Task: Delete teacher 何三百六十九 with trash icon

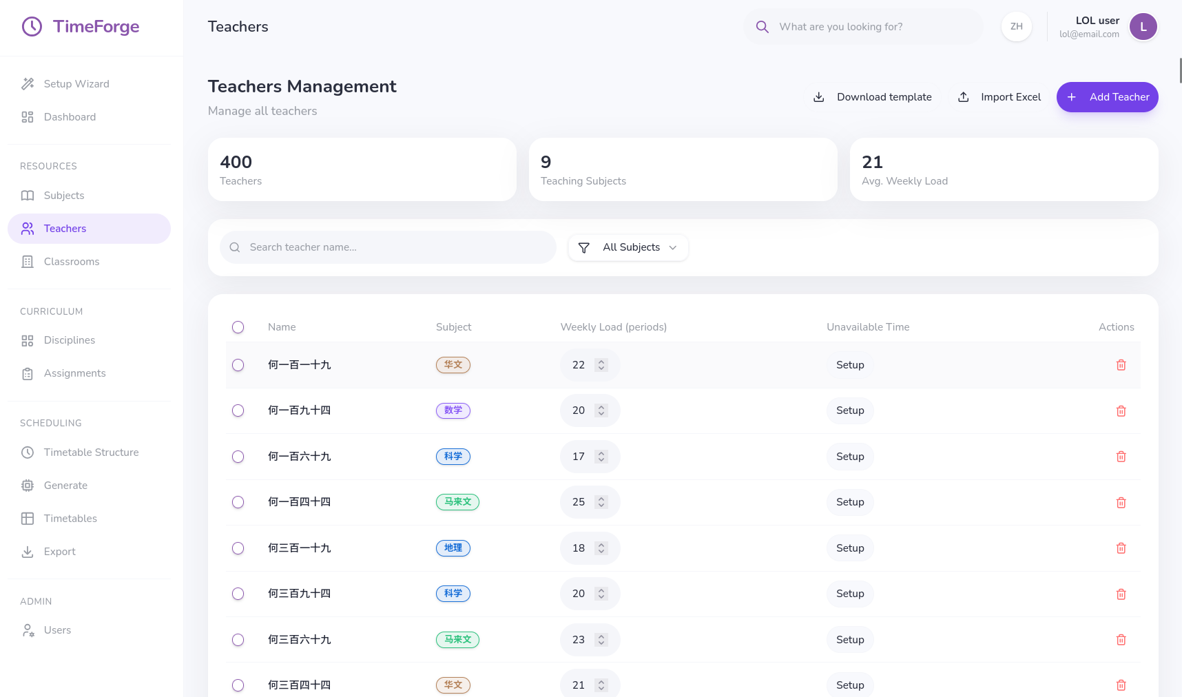Action: pos(1121,640)
